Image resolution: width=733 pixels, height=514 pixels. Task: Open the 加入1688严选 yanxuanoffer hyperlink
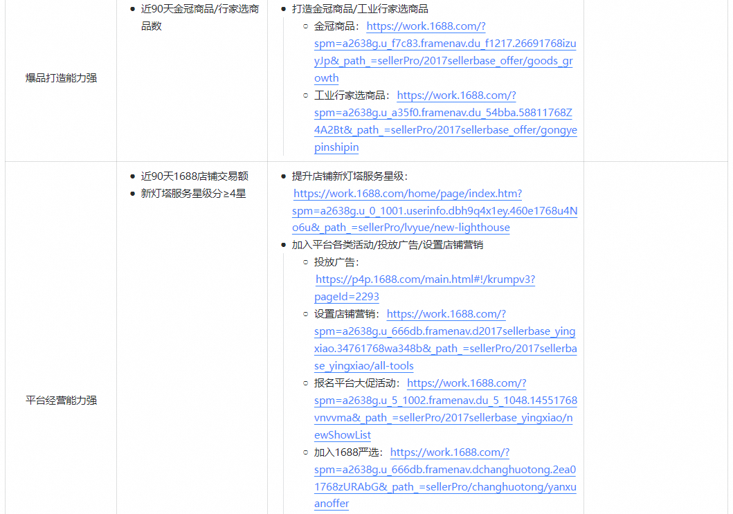click(x=444, y=470)
